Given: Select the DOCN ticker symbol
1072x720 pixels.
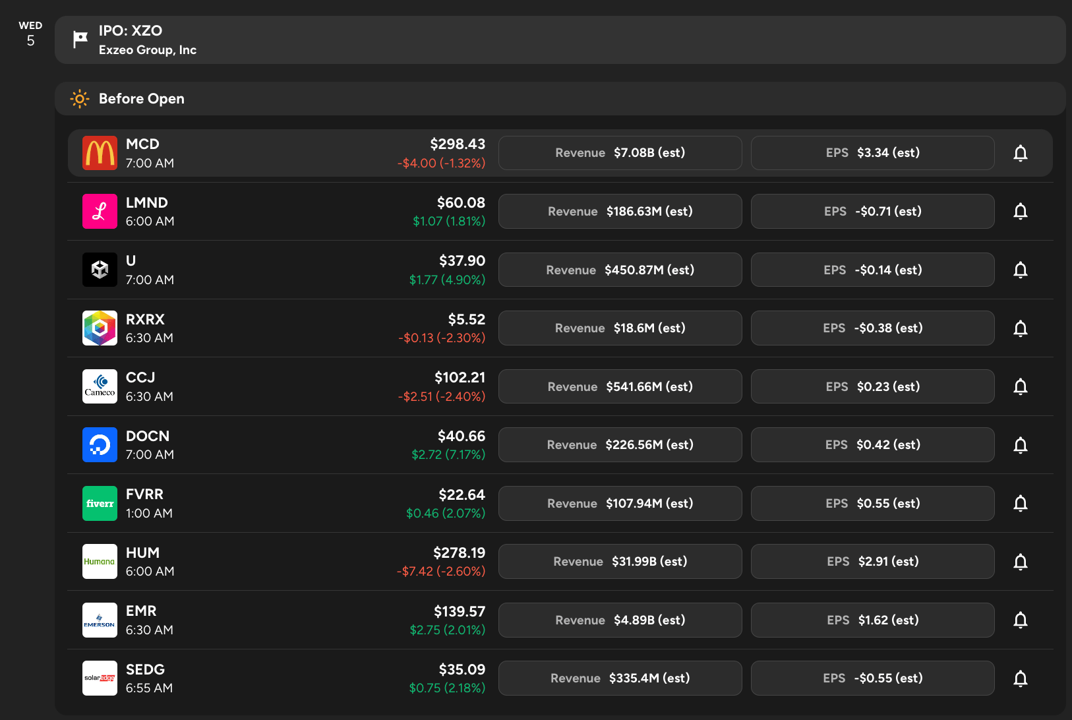Looking at the screenshot, I should [148, 436].
